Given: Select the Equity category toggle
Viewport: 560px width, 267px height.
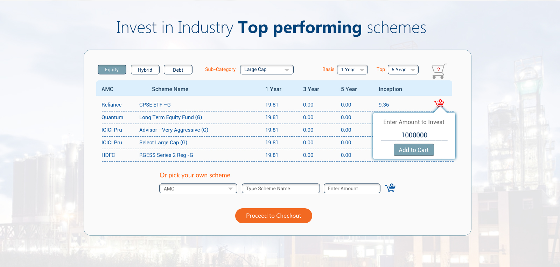Looking at the screenshot, I should [112, 70].
